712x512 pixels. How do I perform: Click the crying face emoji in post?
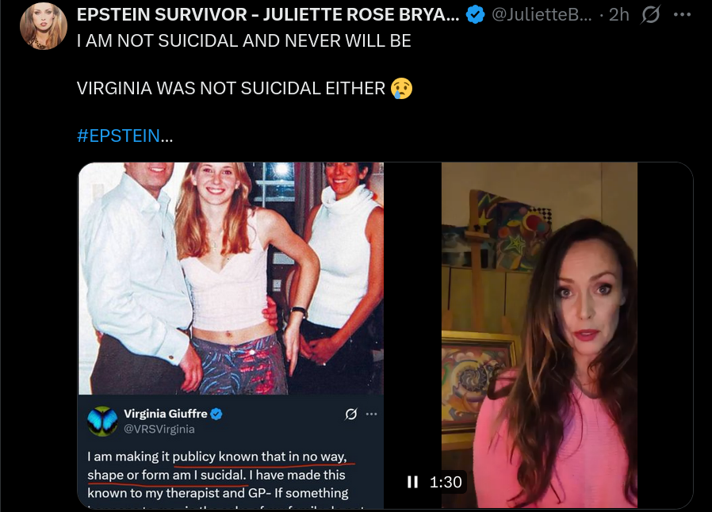coord(402,88)
